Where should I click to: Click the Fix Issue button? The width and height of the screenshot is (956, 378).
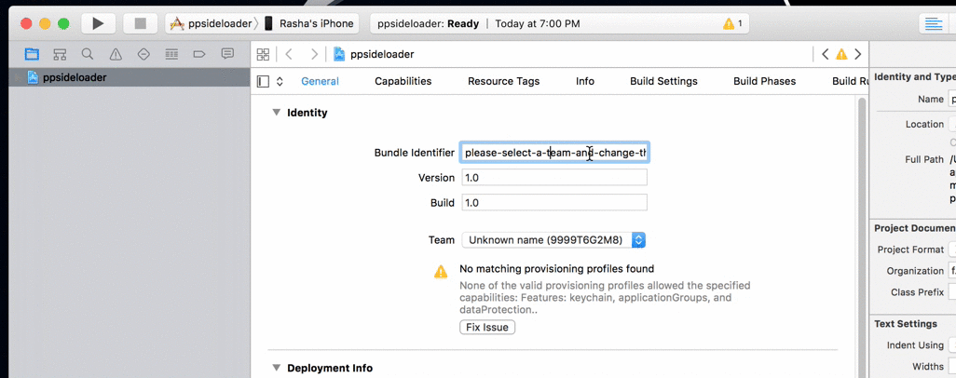pyautogui.click(x=487, y=328)
